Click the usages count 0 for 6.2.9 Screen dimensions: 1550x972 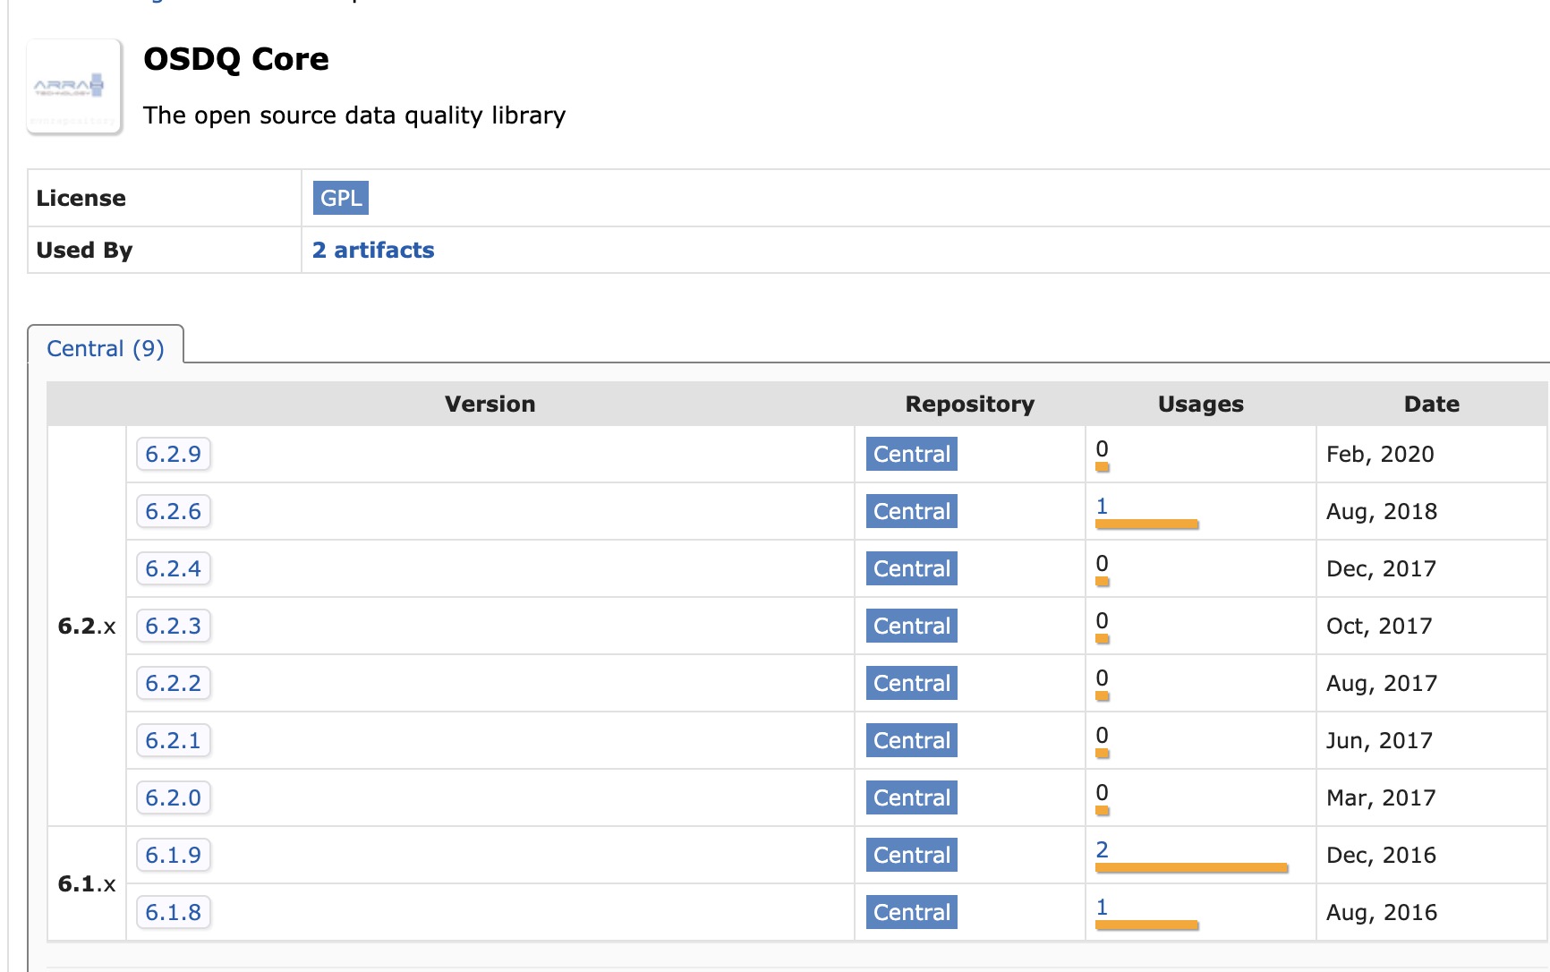pos(1103,448)
